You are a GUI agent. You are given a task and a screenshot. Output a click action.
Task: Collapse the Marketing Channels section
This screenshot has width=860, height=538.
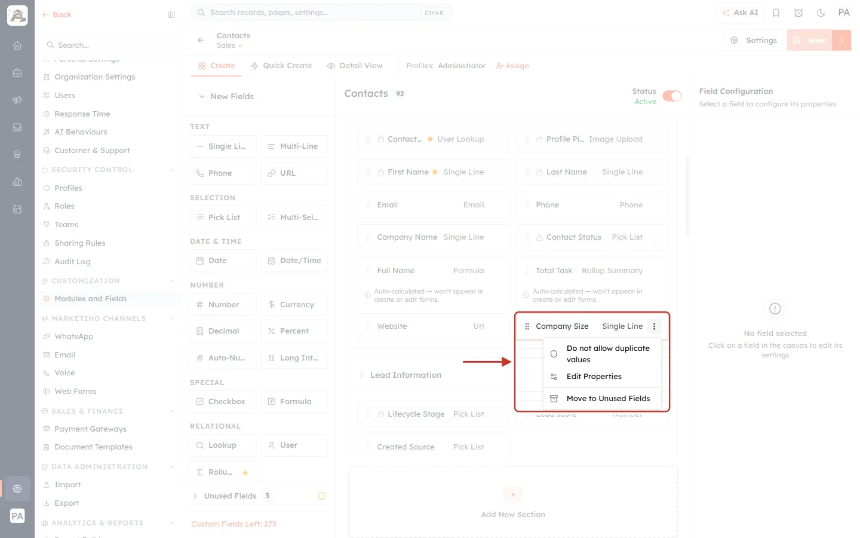pos(173,319)
